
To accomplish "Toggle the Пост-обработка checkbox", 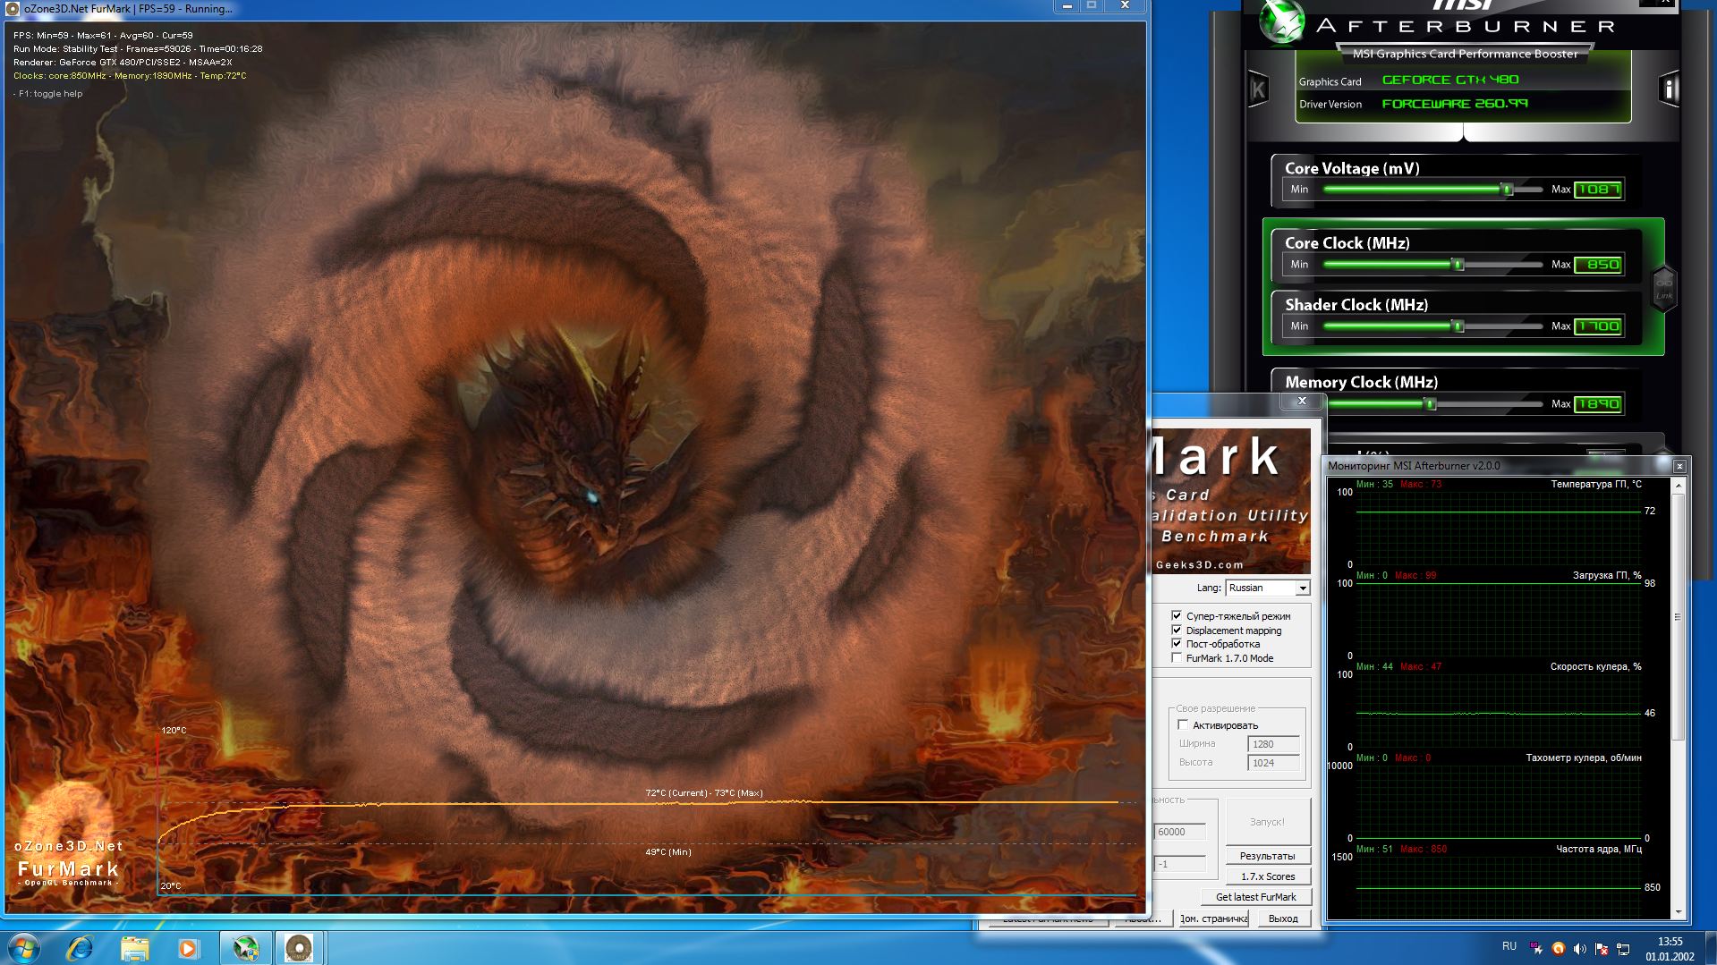I will pos(1177,643).
